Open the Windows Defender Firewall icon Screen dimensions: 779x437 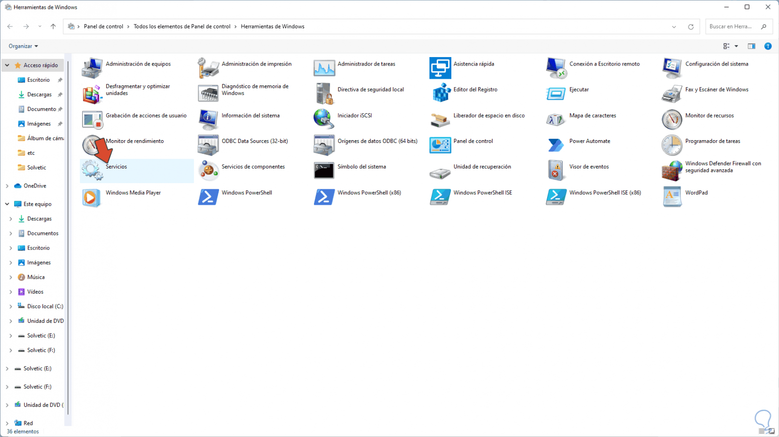(x=672, y=170)
